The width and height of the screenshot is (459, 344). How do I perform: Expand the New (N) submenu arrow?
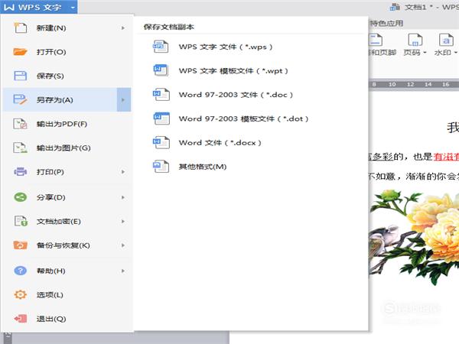123,28
